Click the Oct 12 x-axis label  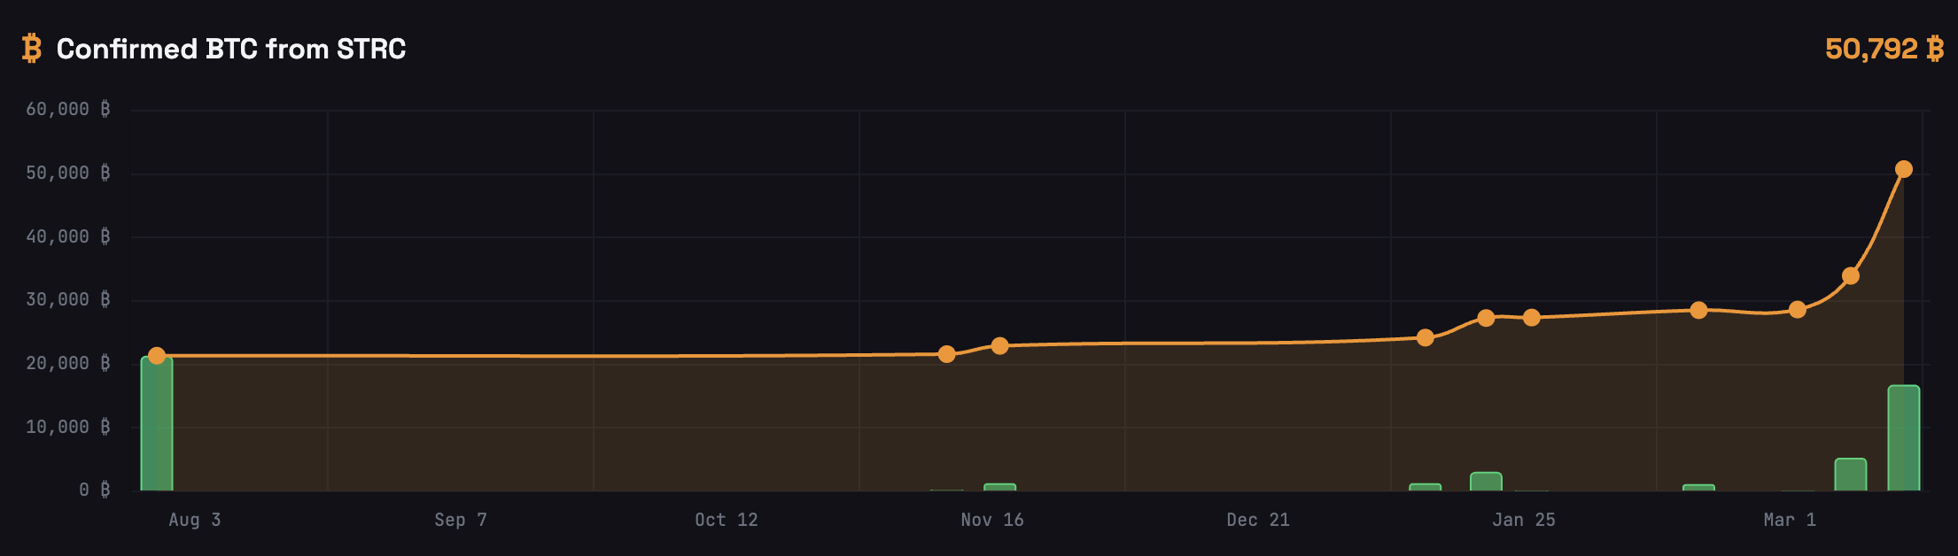tap(726, 520)
